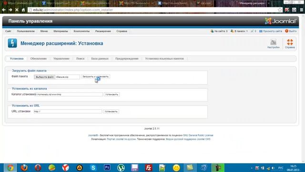Viewport: 305px width, 172px height.
Task: Bookmark page with the star icon
Action: [x=280, y=10]
